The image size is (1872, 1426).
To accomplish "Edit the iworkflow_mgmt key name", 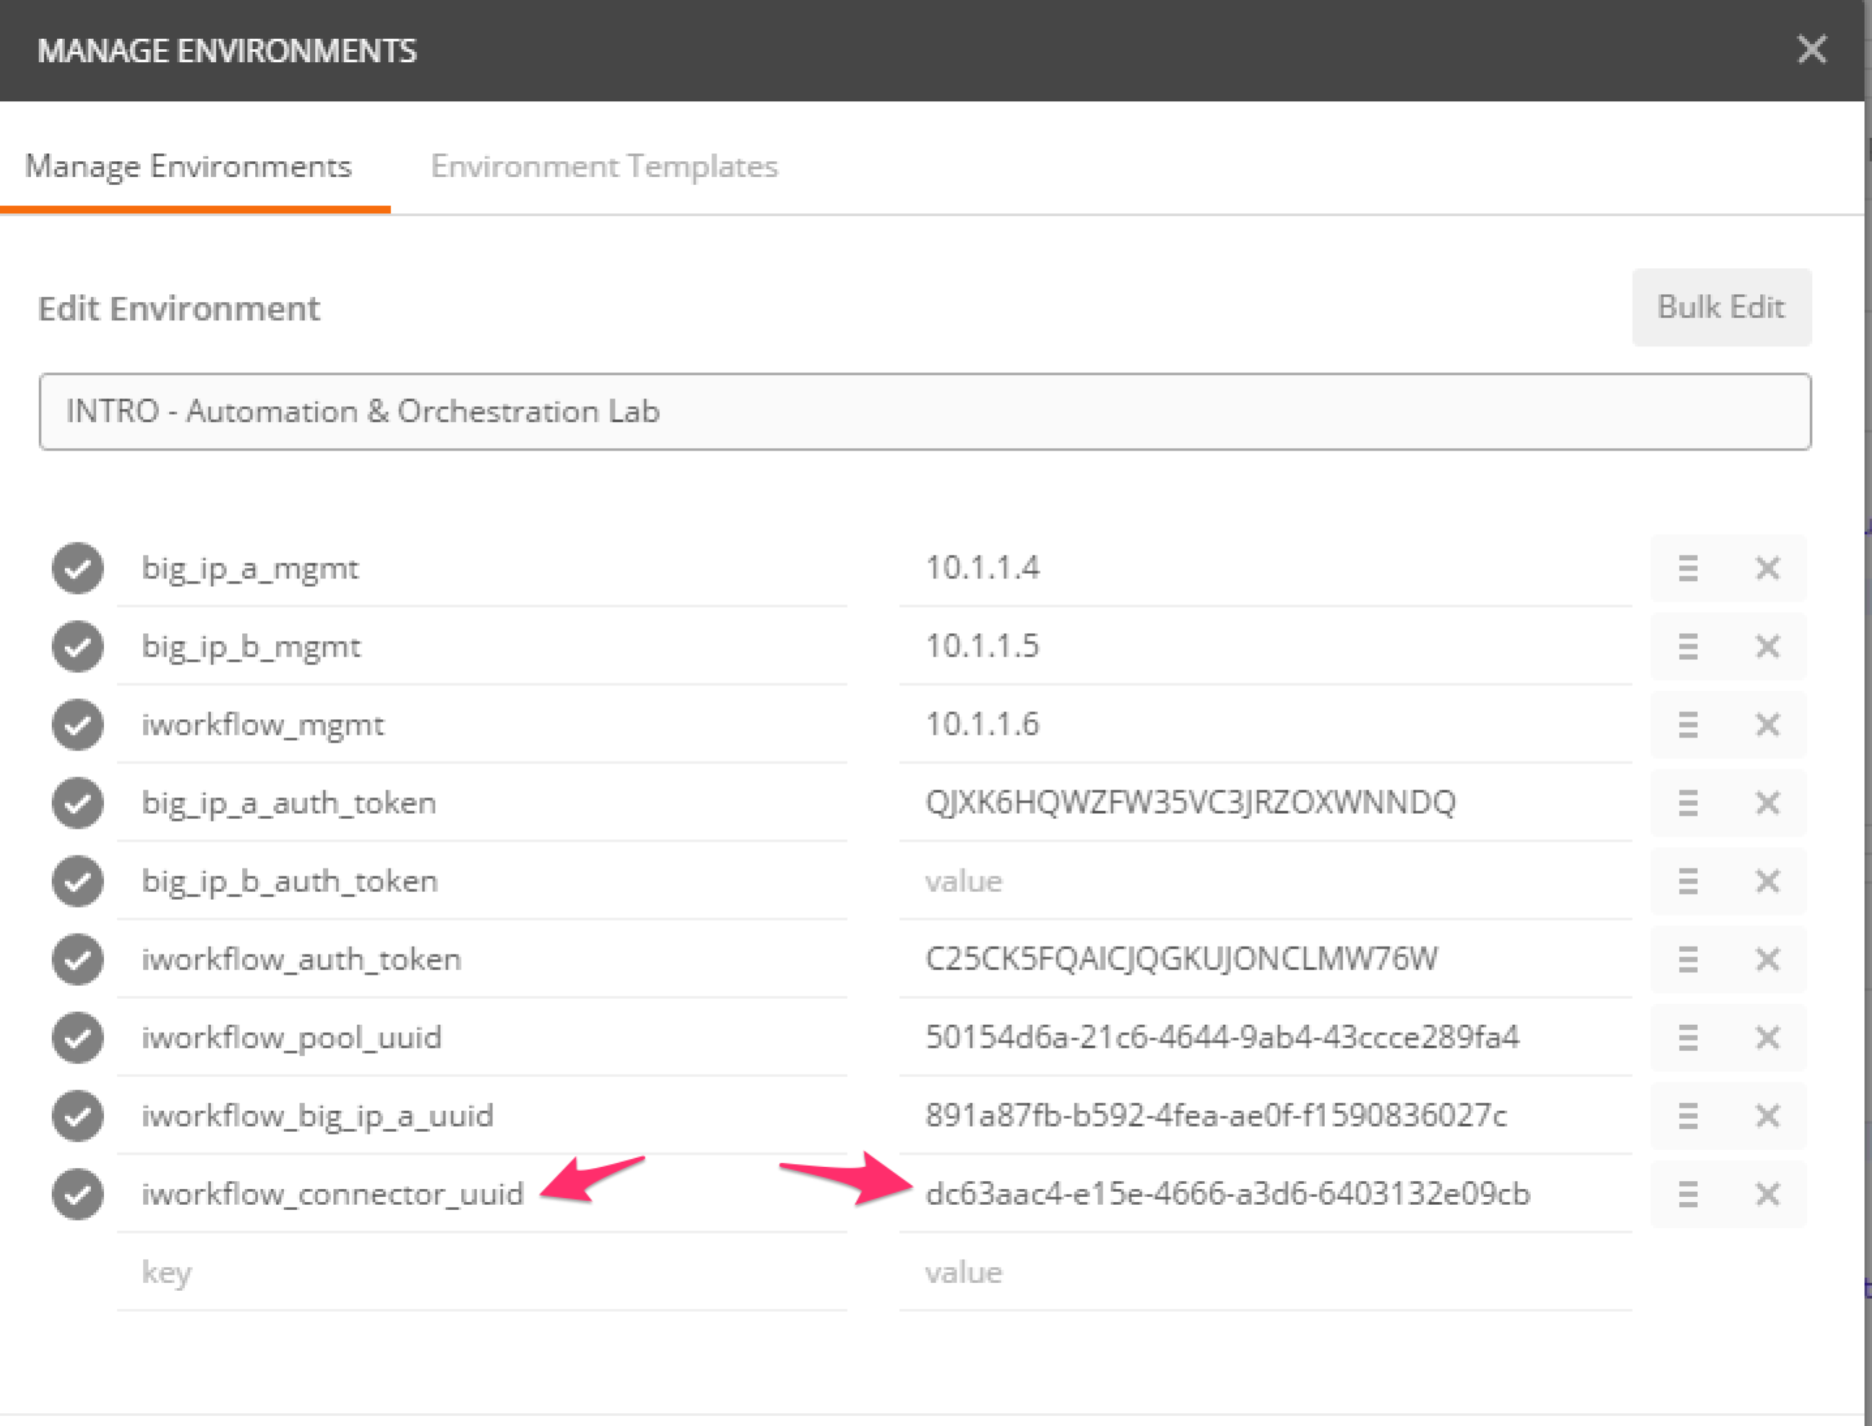I will tap(482, 724).
